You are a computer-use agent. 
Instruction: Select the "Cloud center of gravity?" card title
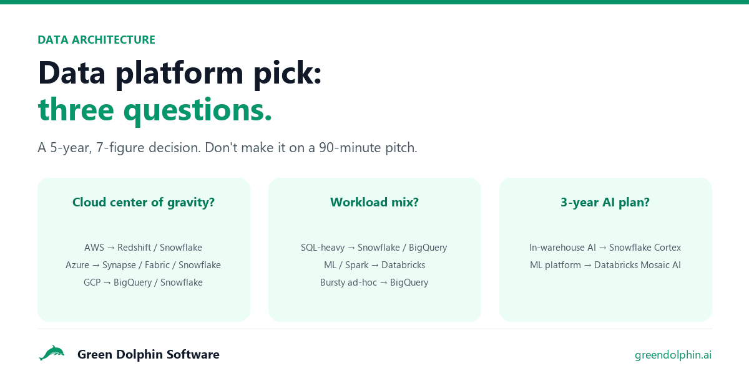144,202
